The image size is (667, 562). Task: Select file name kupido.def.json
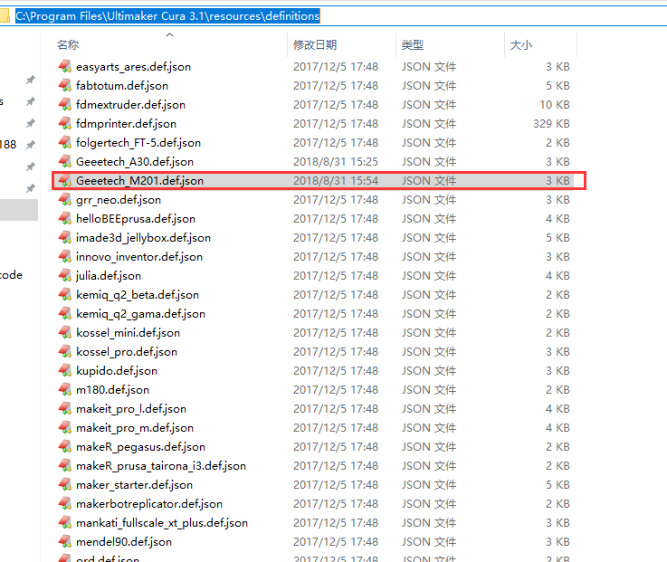[117, 371]
